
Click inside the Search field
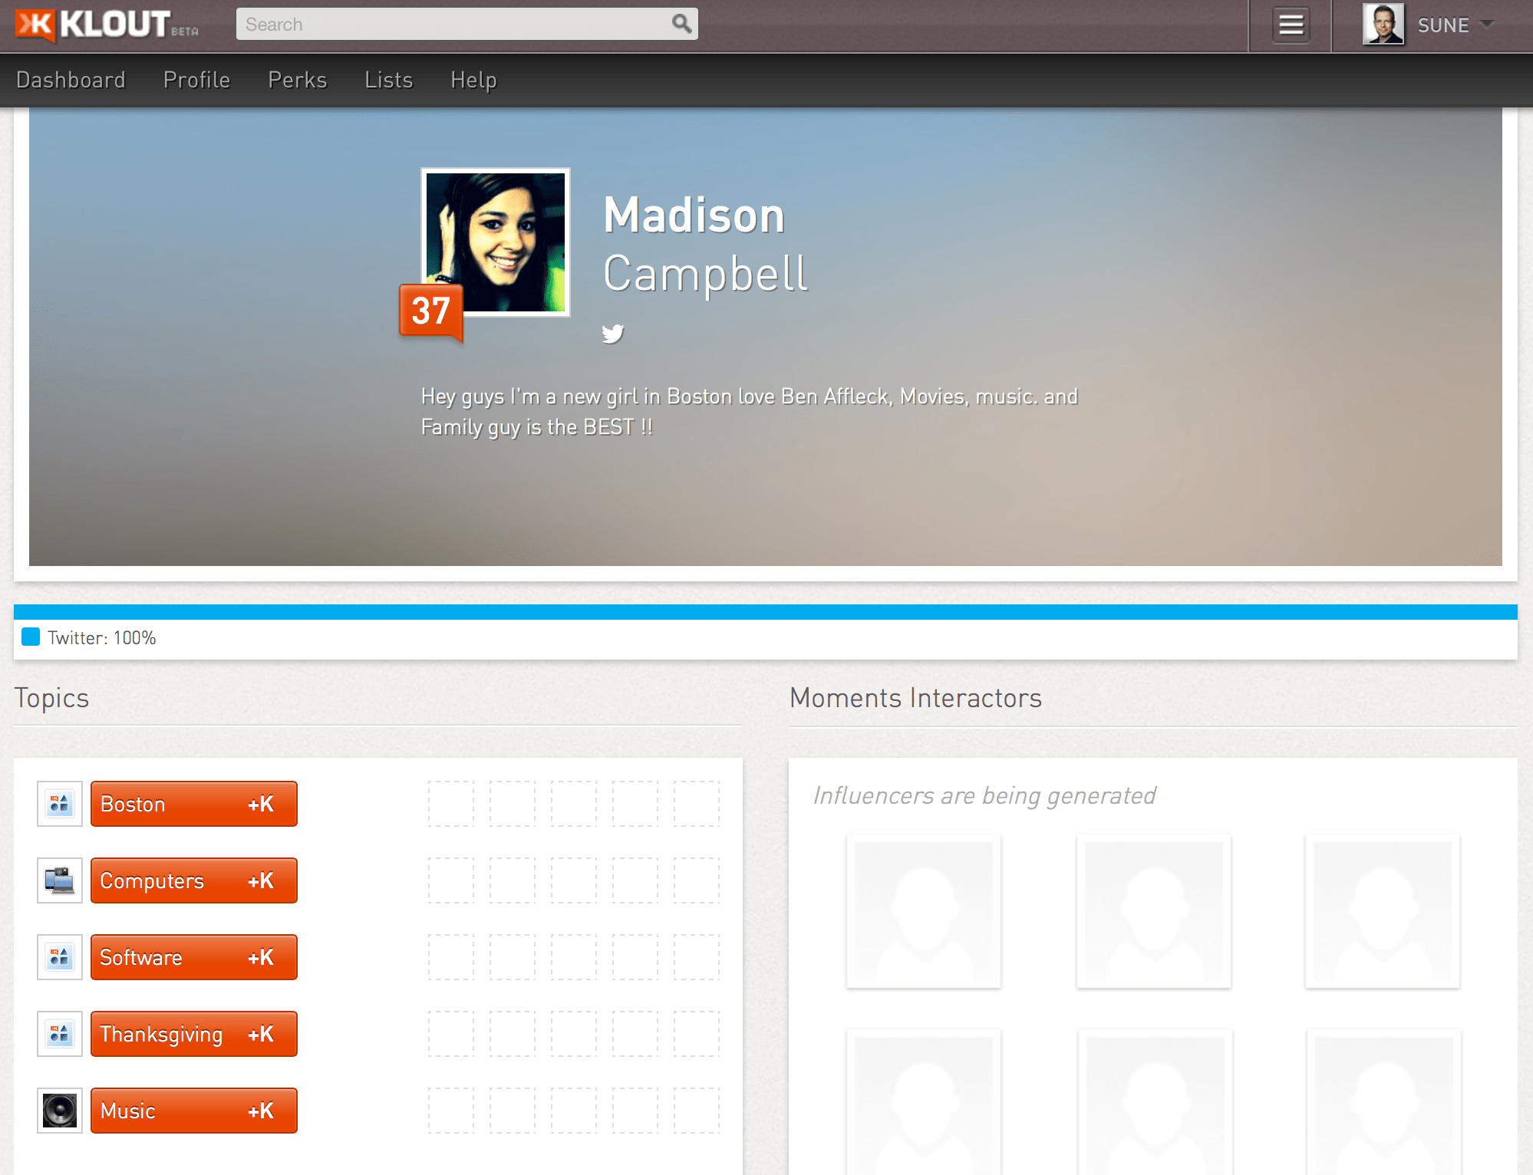point(437,24)
